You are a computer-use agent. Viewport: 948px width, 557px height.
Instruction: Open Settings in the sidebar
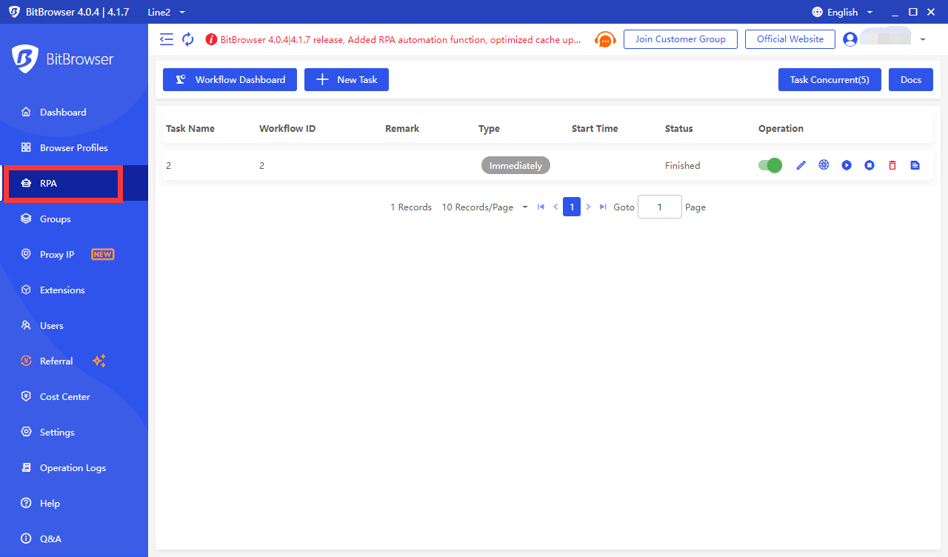point(74,433)
